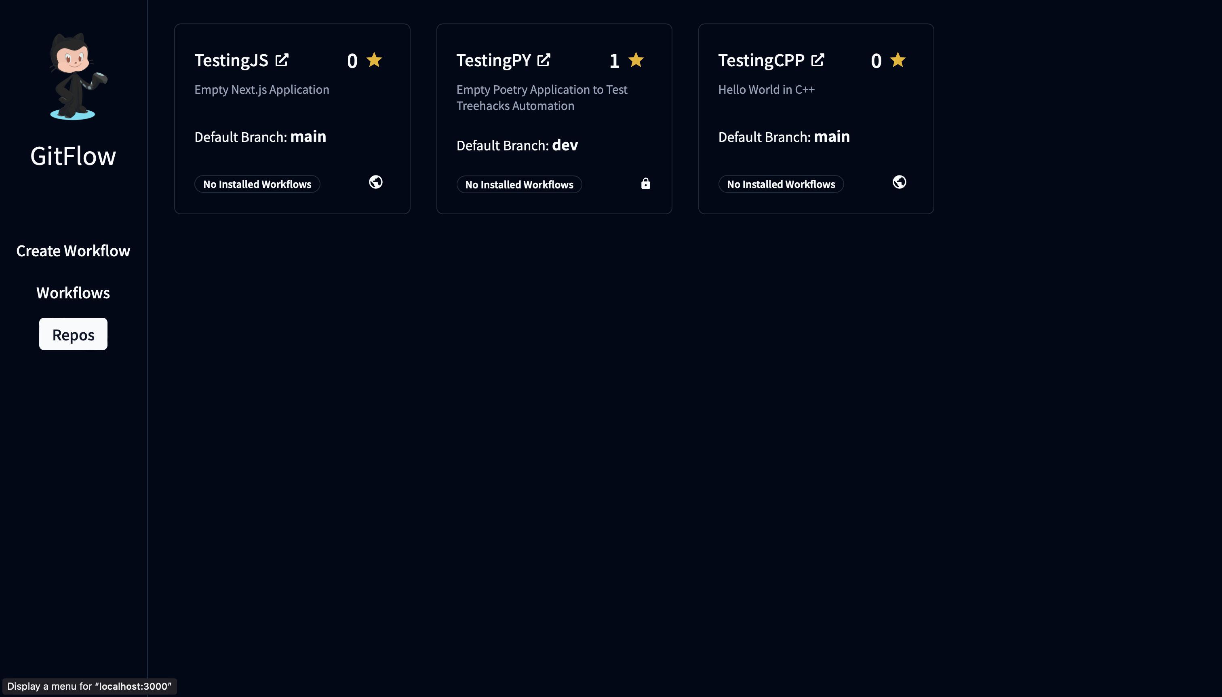
Task: Click the star icon on TestingJS card
Action: (x=374, y=60)
